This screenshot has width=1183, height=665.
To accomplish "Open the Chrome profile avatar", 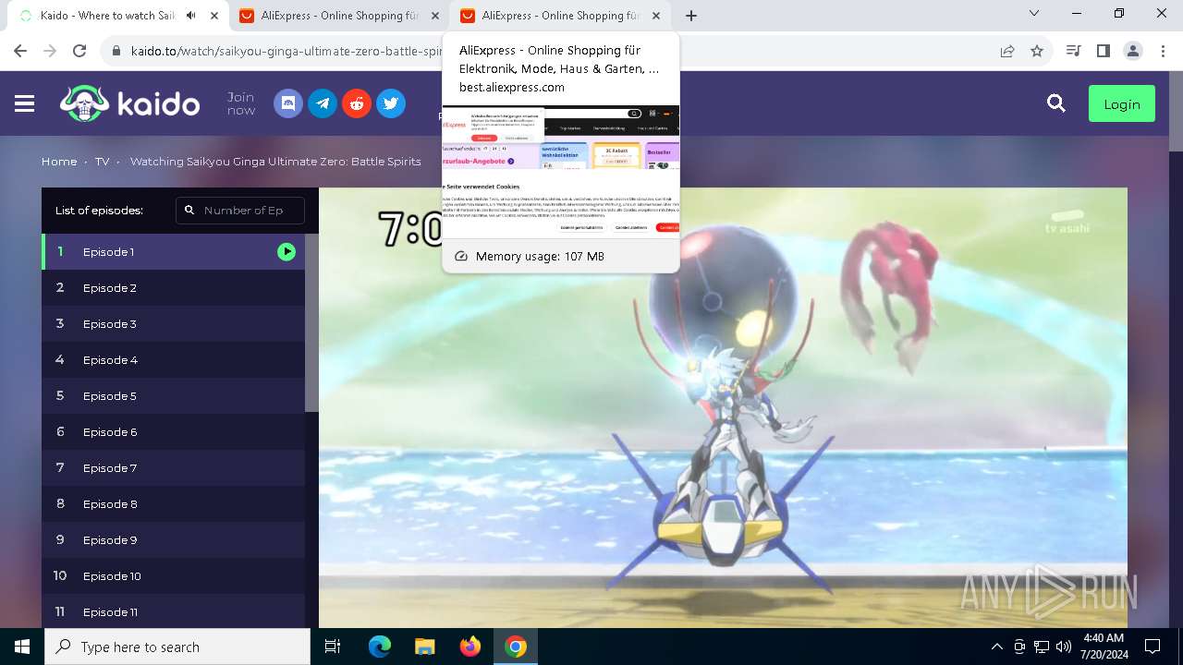I will click(1133, 51).
